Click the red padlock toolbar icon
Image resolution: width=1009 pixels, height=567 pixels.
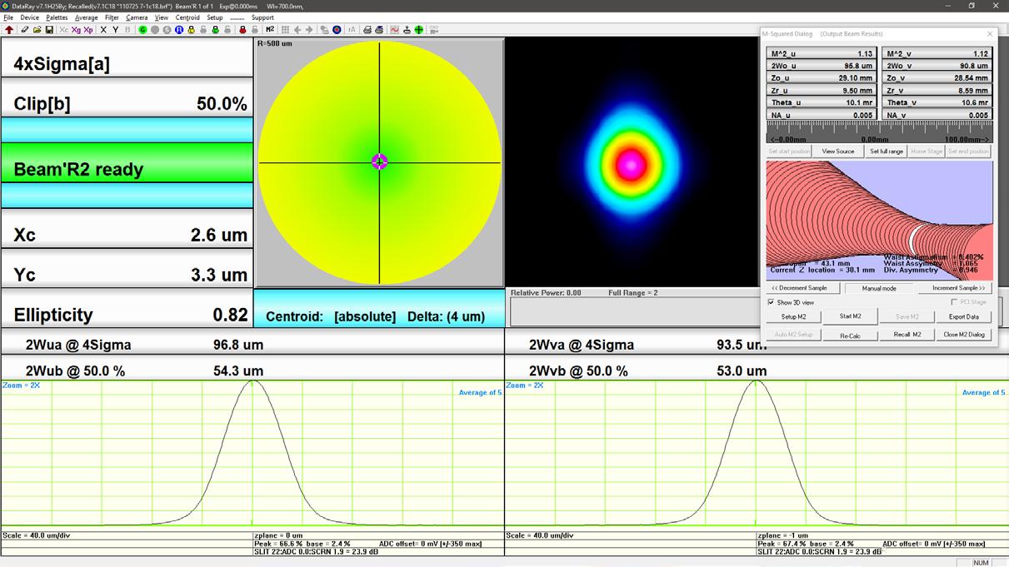(242, 30)
